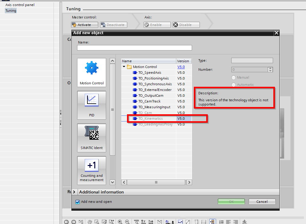Show the vertical measurement cursors
Screen dimensions: 306x224
[196, 222]
